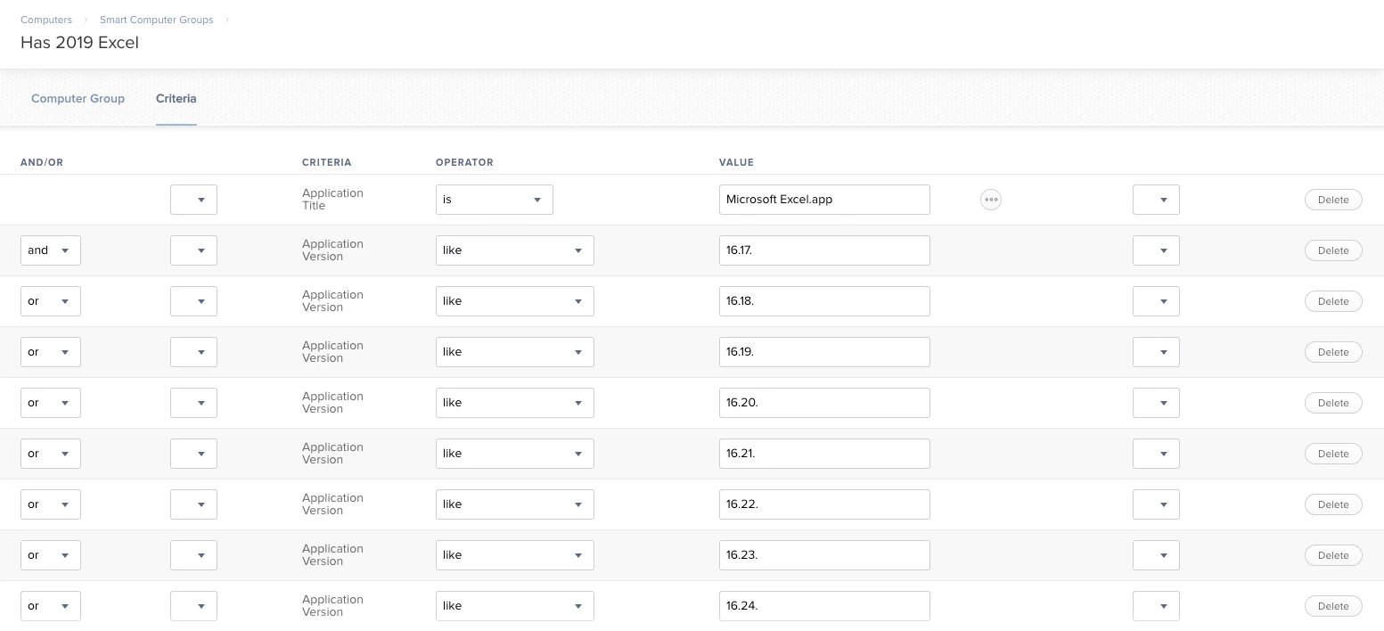Open the Computers breadcrumb link
Viewport: 1384px width, 631px height.
tap(46, 20)
